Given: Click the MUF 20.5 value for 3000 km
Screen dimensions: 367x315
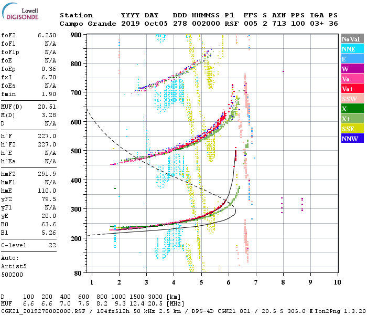Looking at the screenshot, I should (x=155, y=304).
